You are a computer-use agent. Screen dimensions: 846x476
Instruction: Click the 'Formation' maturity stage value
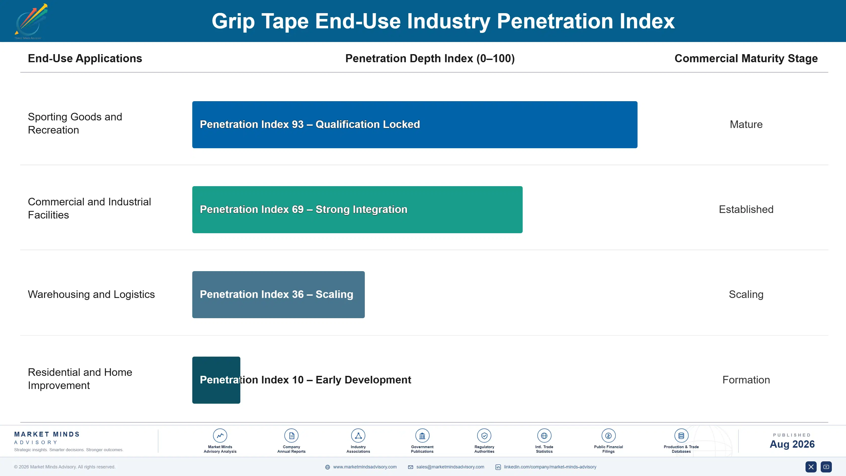click(746, 380)
